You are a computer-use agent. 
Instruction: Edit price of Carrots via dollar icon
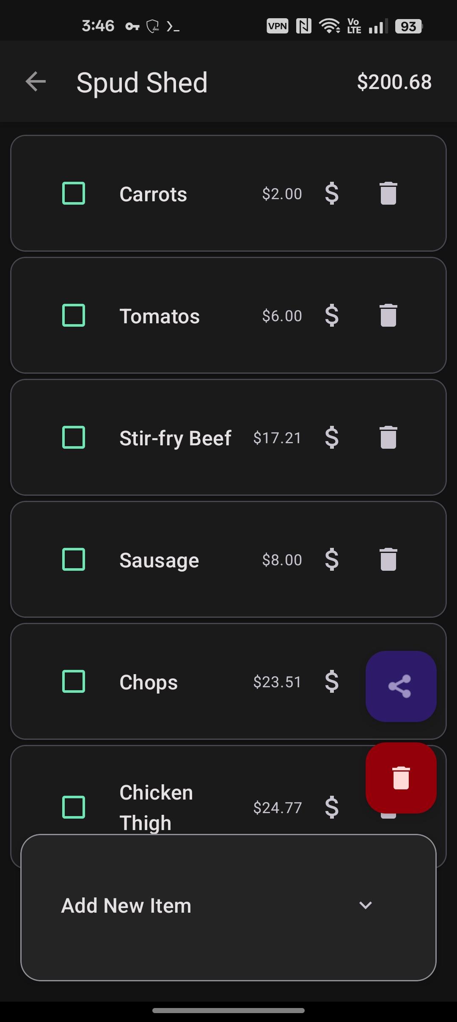332,194
